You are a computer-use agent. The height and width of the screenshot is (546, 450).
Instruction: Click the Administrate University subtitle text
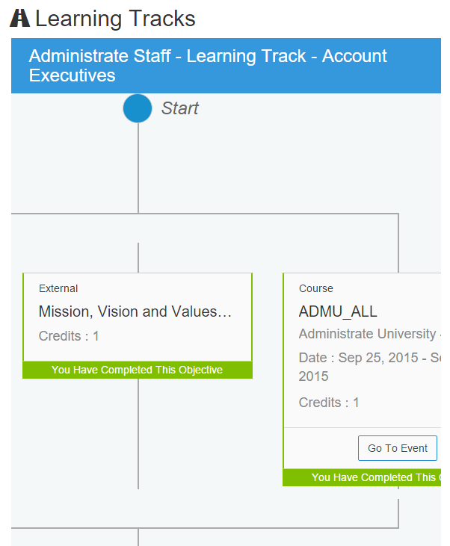point(367,334)
